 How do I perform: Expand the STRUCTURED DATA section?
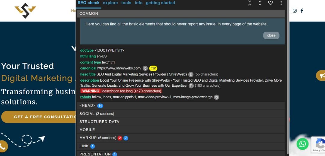pos(181,122)
